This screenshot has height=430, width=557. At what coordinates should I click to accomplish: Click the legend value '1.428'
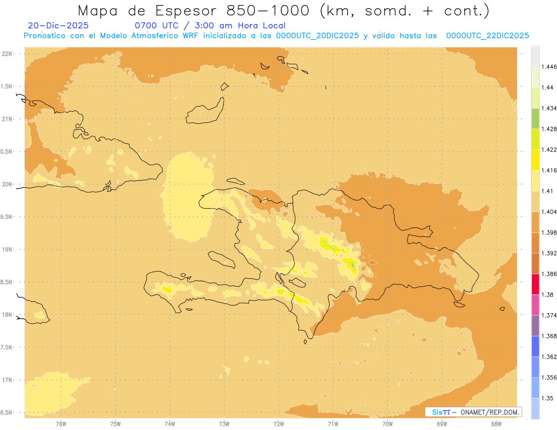click(x=549, y=129)
